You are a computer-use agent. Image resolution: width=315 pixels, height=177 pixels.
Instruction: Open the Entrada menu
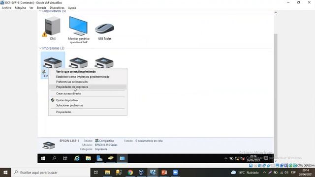41,8
